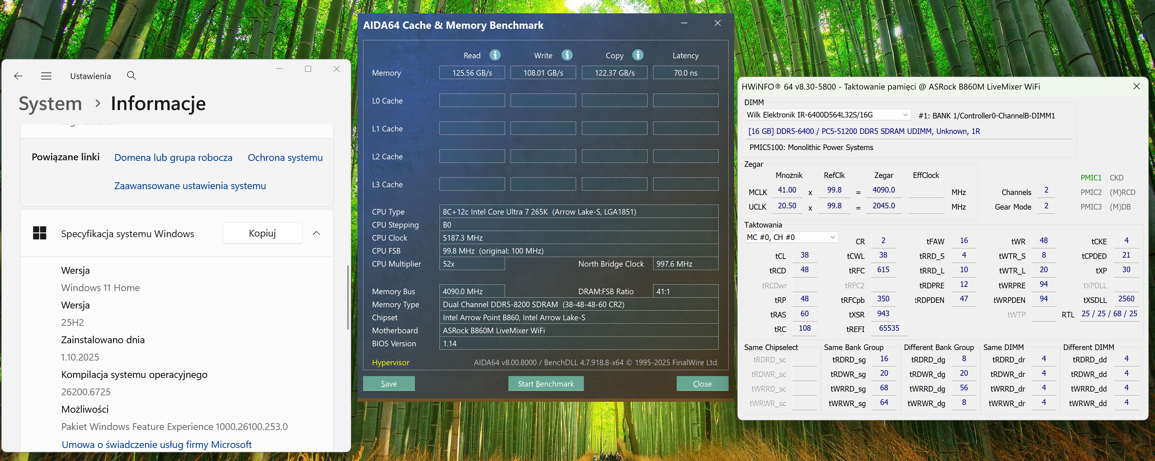
Task: Close the HWiNFO memory timings window
Action: (x=1136, y=86)
